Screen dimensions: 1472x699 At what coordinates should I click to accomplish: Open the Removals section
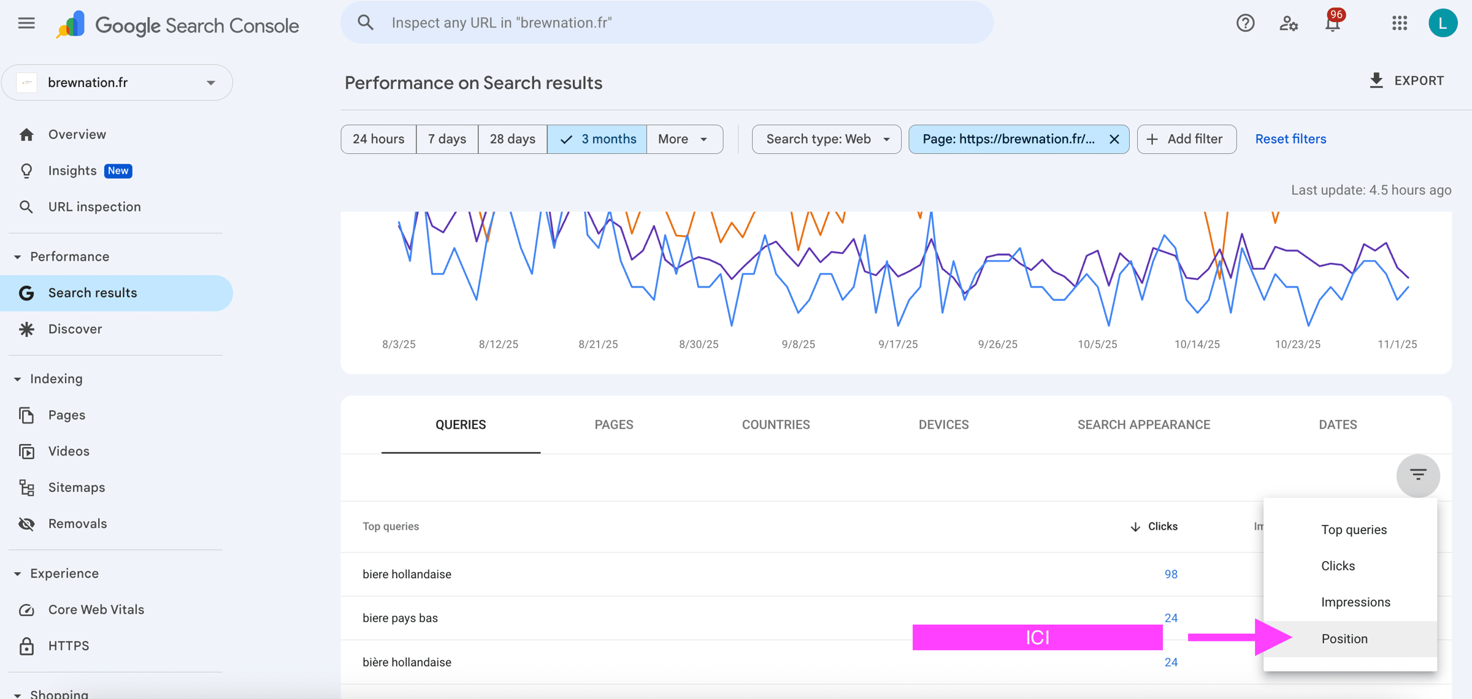pyautogui.click(x=77, y=524)
